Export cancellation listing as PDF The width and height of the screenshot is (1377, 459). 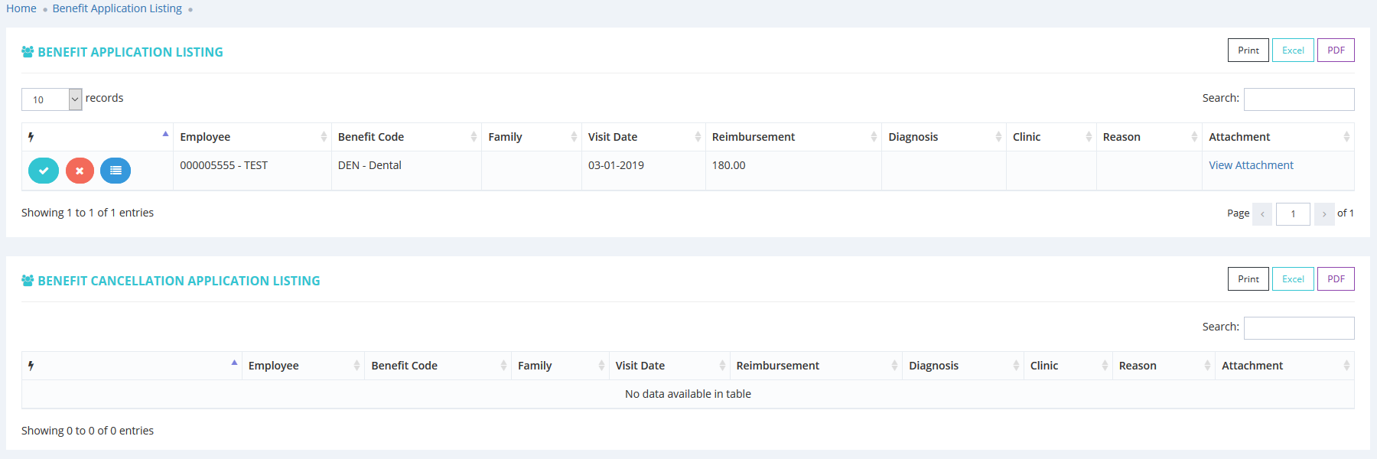click(1336, 279)
